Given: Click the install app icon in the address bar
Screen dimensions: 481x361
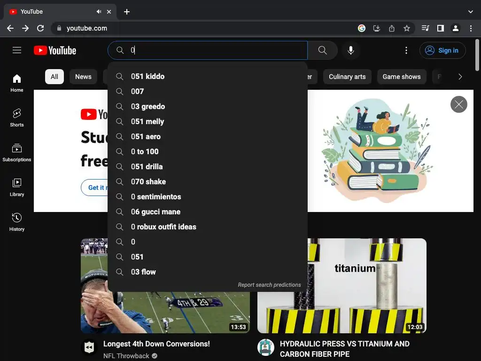Looking at the screenshot, I should coord(377,28).
